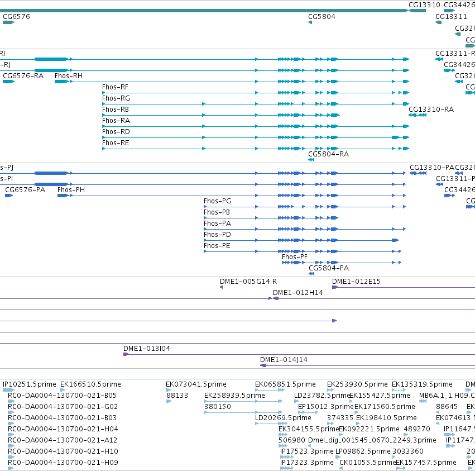Screen dimensions: 475x471
Task: Open the EK073041.5prime EST label
Action: pyautogui.click(x=196, y=384)
